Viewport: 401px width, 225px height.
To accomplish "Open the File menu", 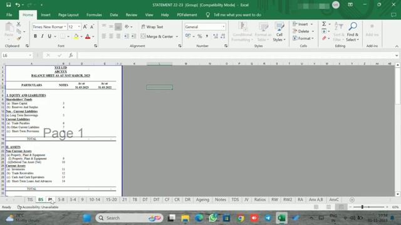I will [9, 15].
